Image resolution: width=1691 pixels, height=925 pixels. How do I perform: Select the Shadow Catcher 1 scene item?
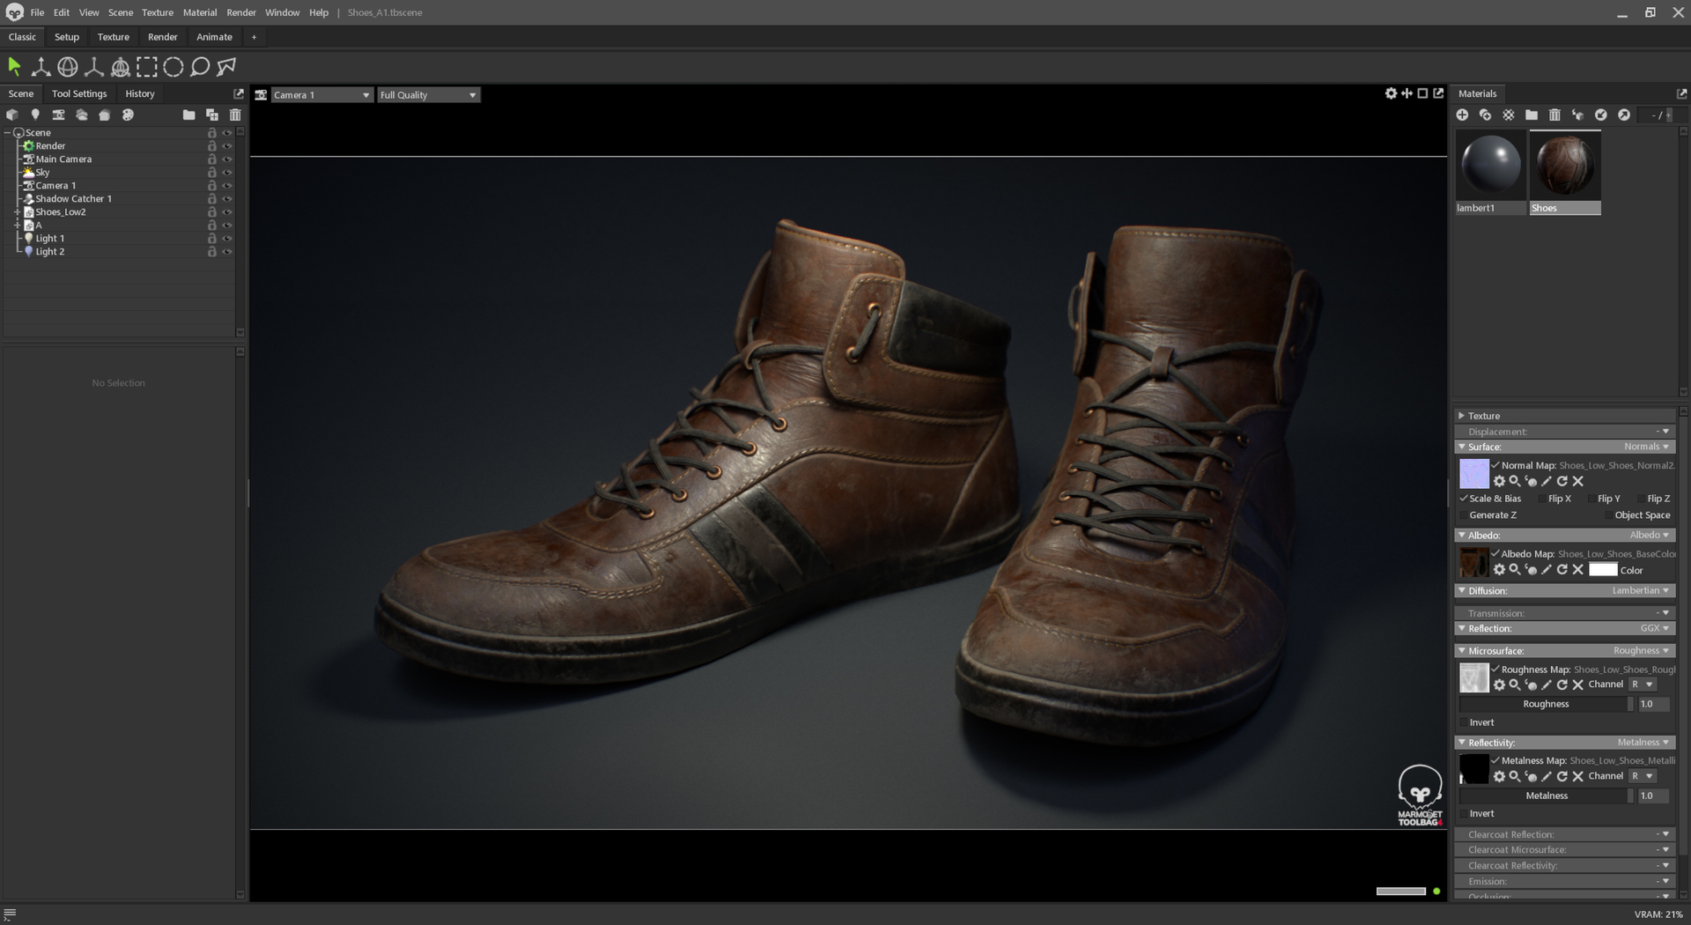(x=74, y=198)
